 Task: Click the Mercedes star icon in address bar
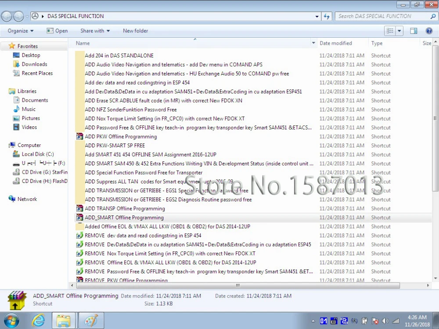tap(35, 16)
